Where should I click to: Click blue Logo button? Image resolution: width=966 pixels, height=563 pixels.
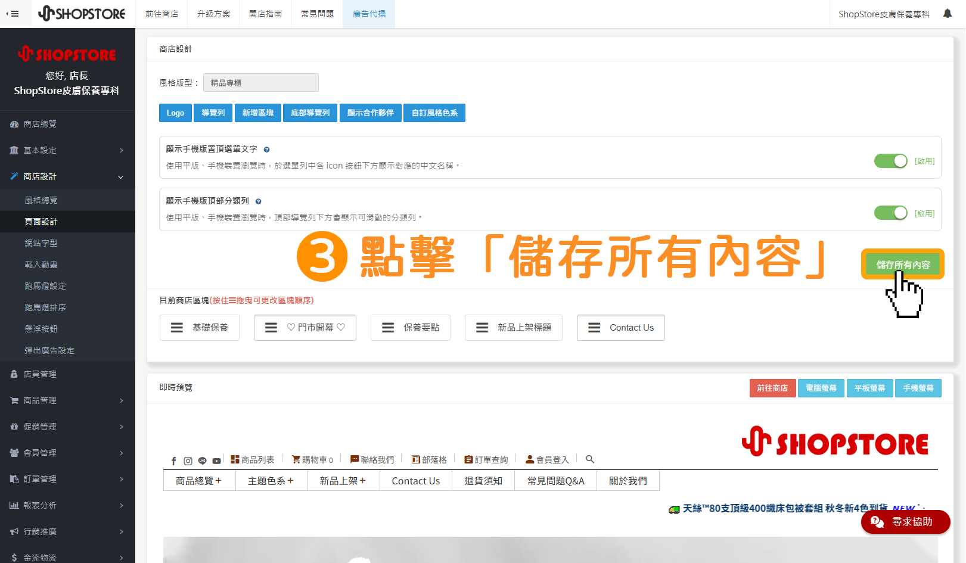tap(175, 113)
